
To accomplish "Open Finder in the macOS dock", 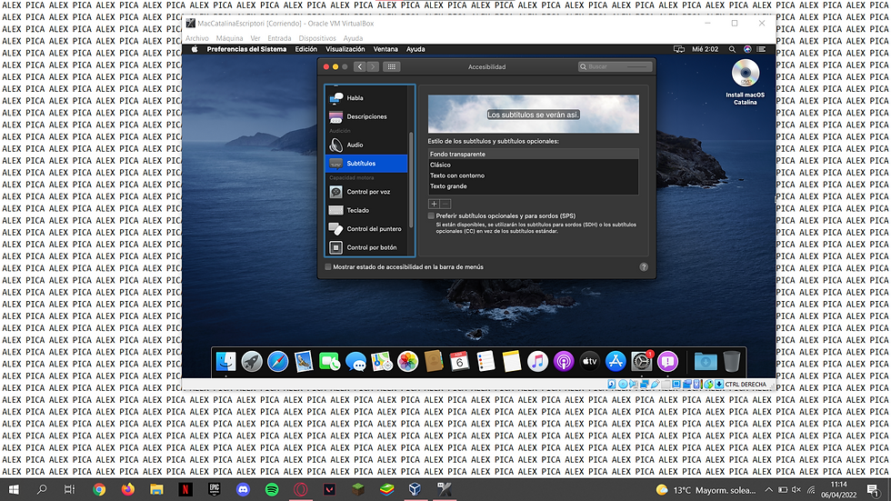I will 226,361.
